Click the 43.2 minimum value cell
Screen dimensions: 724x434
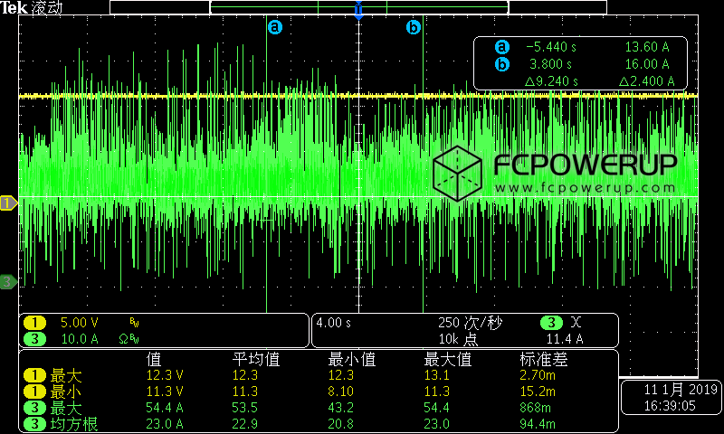click(x=341, y=408)
